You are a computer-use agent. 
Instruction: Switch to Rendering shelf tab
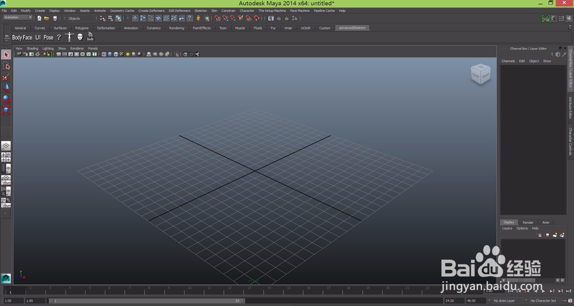[x=176, y=28]
